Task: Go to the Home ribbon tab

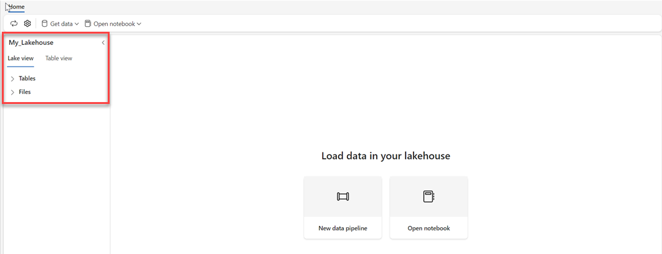Action: [x=16, y=7]
